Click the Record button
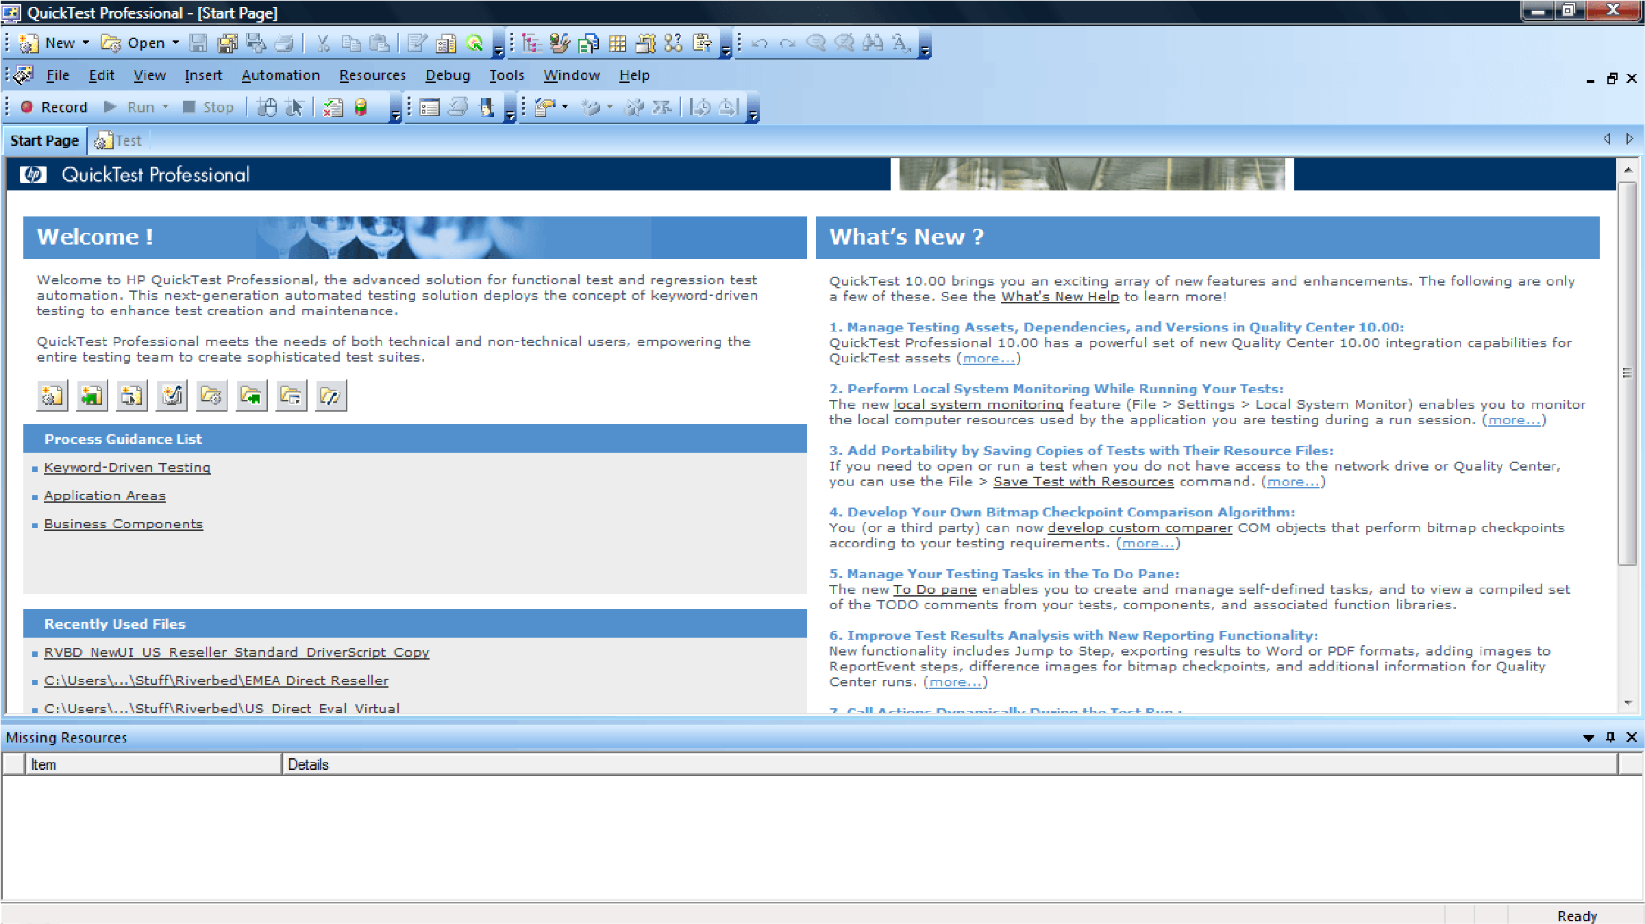Screen dimensions: 1645x924 point(54,107)
